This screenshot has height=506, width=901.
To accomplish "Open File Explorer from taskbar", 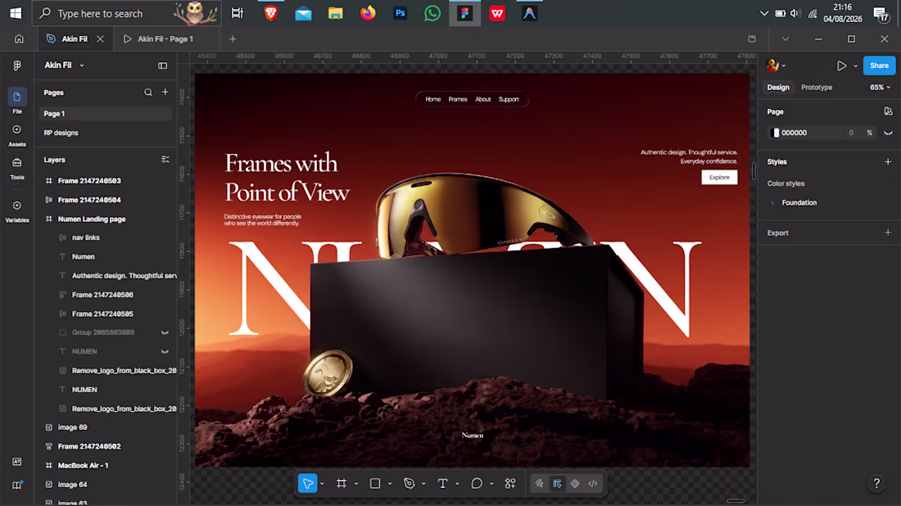I will click(x=336, y=12).
